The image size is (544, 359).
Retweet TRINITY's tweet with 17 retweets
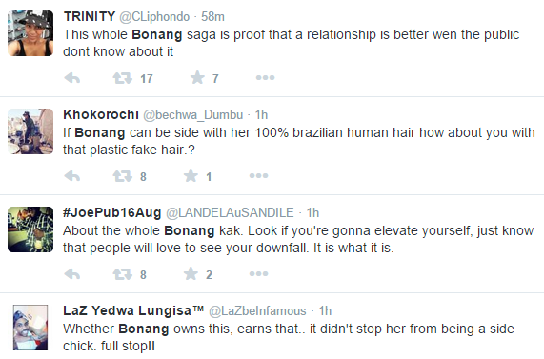123,78
